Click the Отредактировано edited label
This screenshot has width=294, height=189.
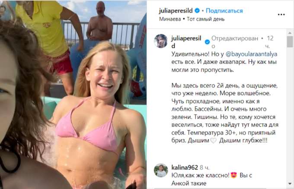235,42
